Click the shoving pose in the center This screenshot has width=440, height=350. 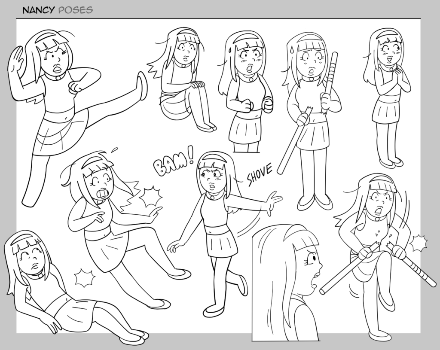click(219, 228)
